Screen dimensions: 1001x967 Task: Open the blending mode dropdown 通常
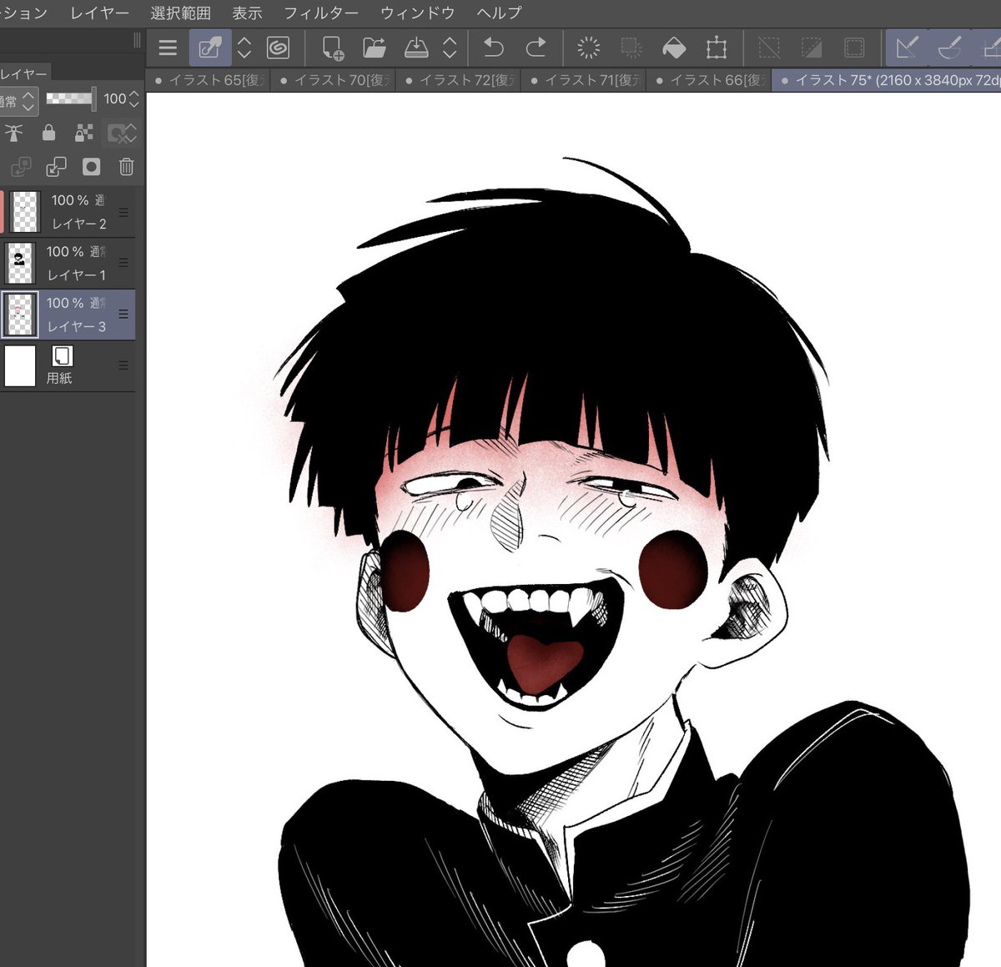pyautogui.click(x=18, y=102)
